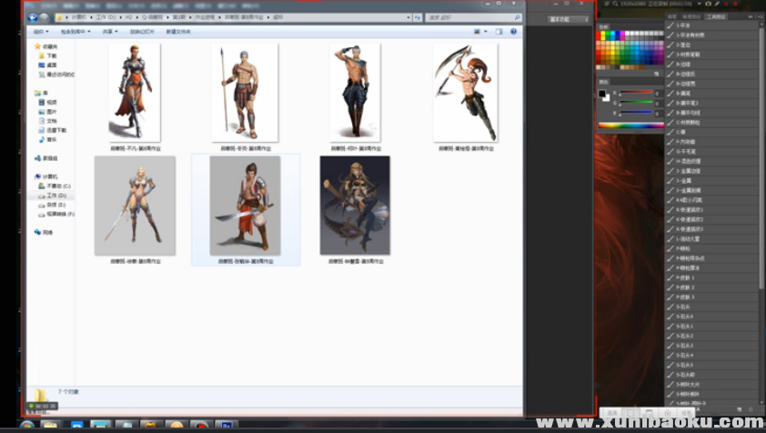766x433 pixels.
Task: Select the 工作 (D:) drive in sidebar
Action: click(x=56, y=196)
